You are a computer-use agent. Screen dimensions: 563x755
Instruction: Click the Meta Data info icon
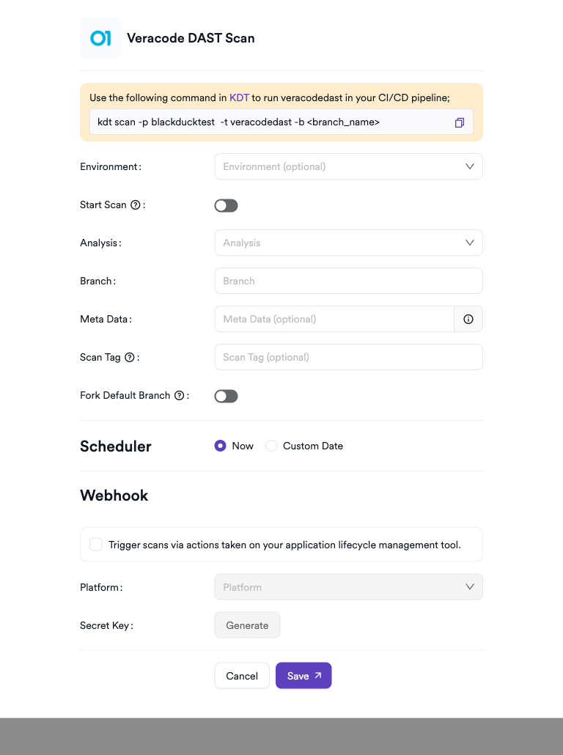coord(468,320)
